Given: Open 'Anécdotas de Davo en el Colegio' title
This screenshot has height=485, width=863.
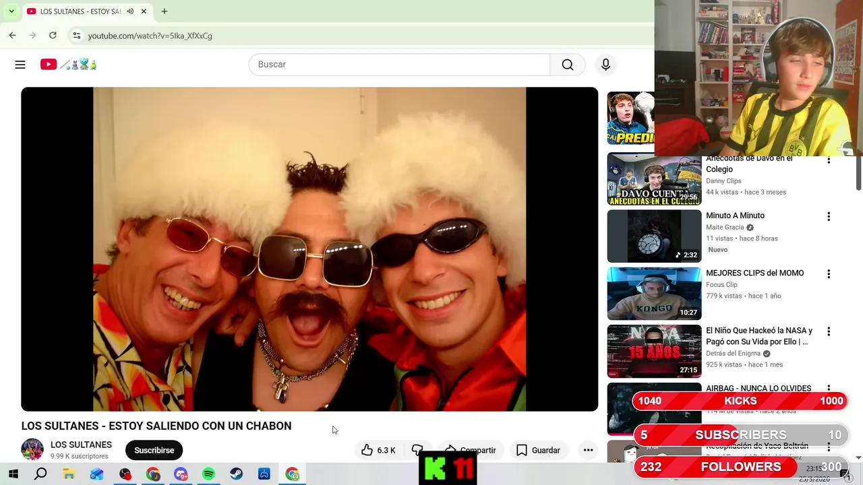Looking at the screenshot, I should (x=749, y=164).
